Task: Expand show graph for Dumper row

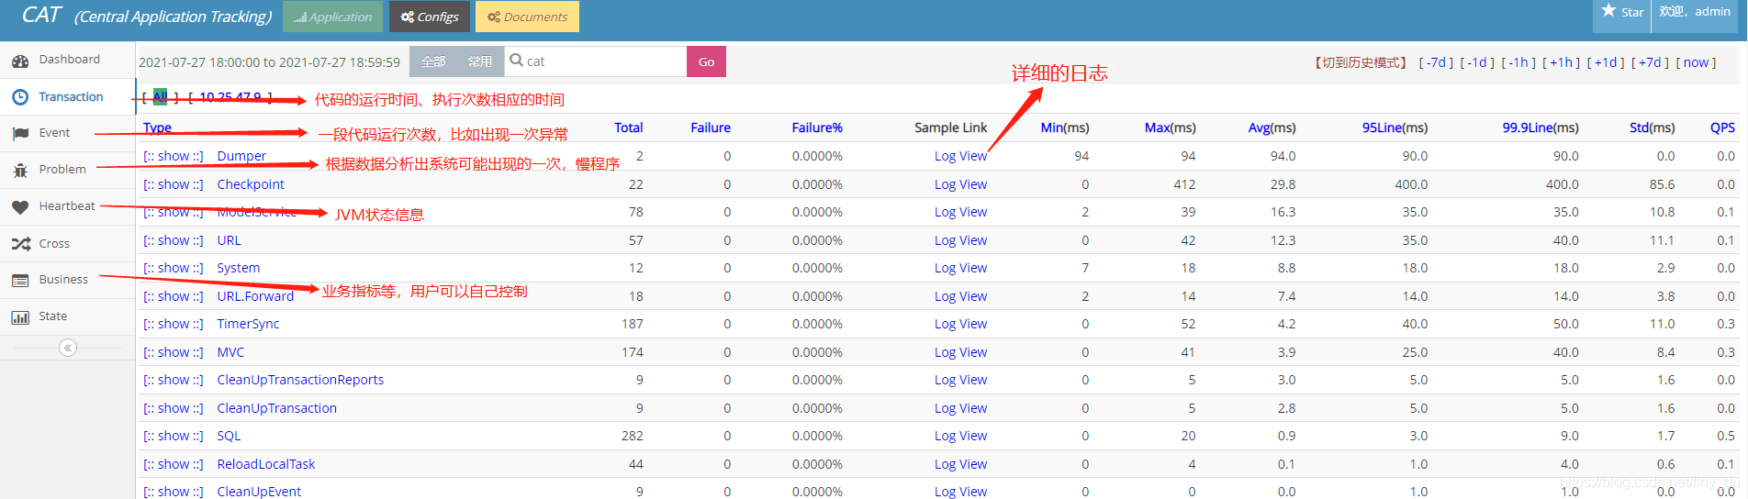Action: click(174, 156)
